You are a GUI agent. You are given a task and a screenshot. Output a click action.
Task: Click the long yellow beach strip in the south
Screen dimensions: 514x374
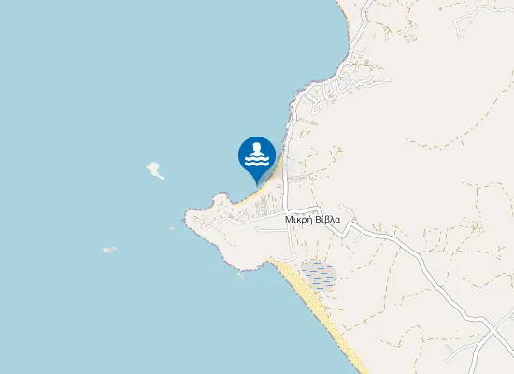click(319, 314)
